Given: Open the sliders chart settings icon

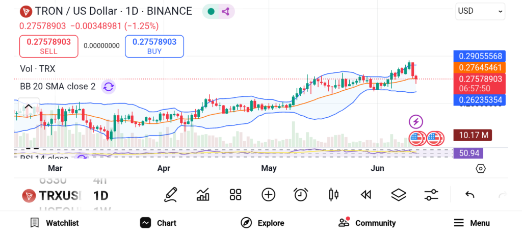Looking at the screenshot, I should click(431, 195).
